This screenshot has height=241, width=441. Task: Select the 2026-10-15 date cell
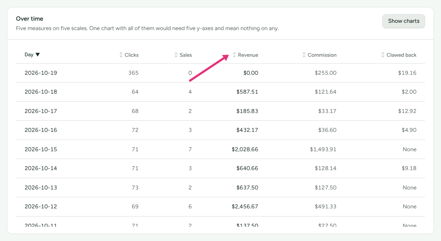coord(41,149)
